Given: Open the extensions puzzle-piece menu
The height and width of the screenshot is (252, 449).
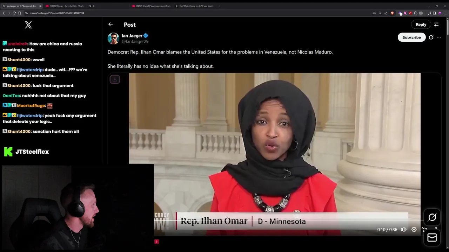Looking at the screenshot, I should (x=416, y=13).
